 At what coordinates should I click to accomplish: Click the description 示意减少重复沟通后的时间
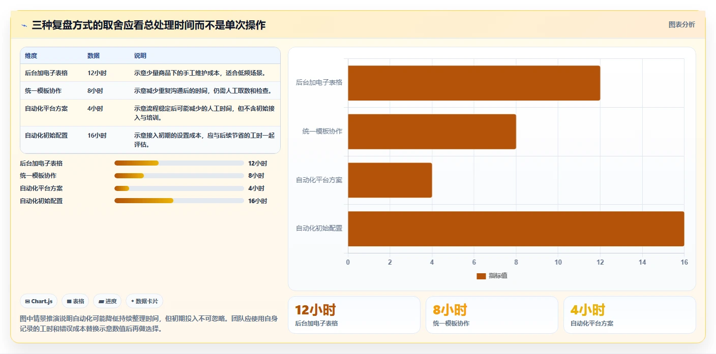[x=203, y=90]
